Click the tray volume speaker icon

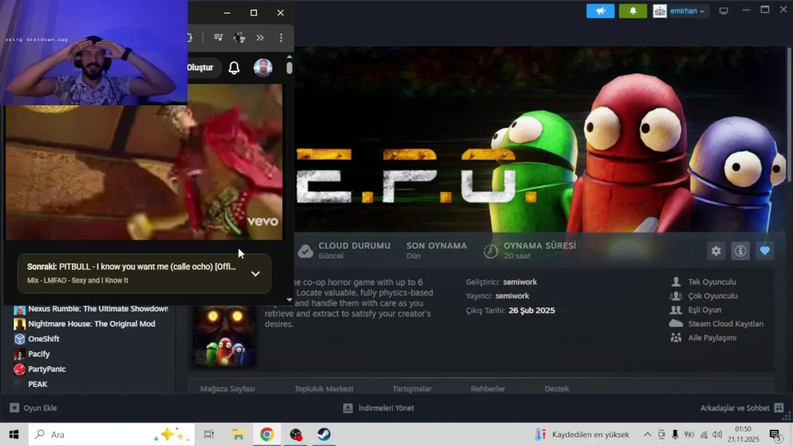coord(717,434)
